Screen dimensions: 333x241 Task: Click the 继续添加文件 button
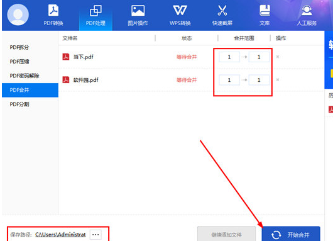pos(226,235)
